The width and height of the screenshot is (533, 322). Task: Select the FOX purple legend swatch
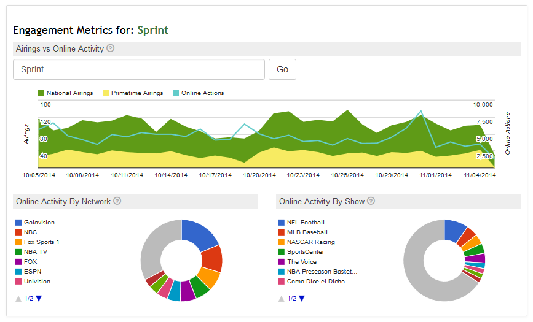[18, 262]
